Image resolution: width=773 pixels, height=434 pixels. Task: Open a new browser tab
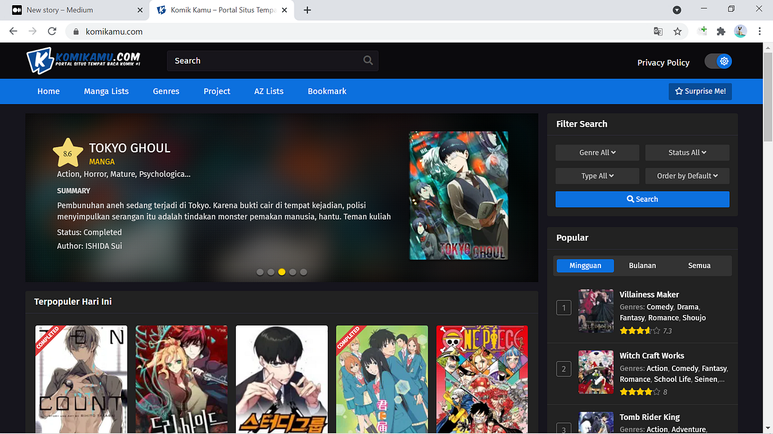307,10
